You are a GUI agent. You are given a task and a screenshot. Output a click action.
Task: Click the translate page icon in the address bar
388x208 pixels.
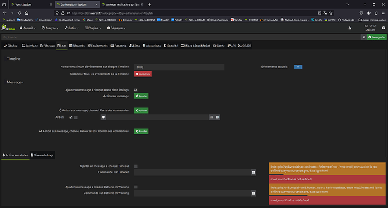325,13
